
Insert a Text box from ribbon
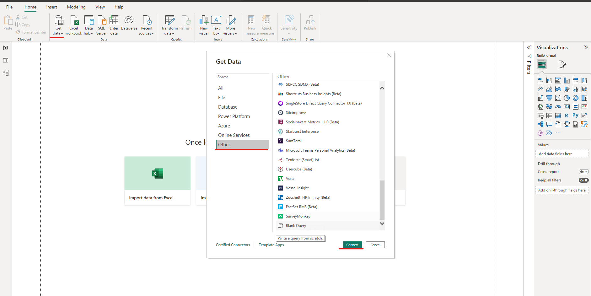coord(216,25)
